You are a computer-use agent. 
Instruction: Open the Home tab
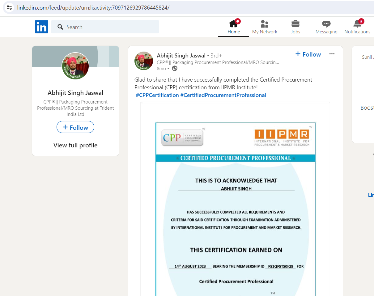coord(234,27)
